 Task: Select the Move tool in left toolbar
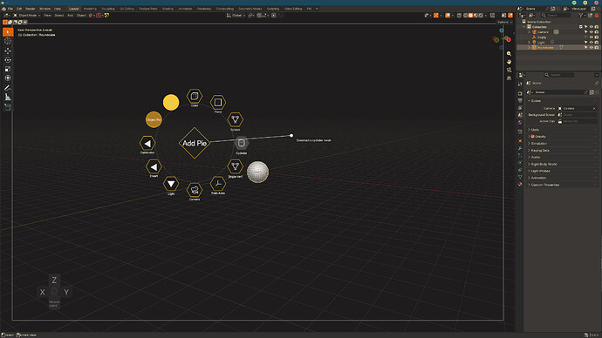[x=8, y=51]
